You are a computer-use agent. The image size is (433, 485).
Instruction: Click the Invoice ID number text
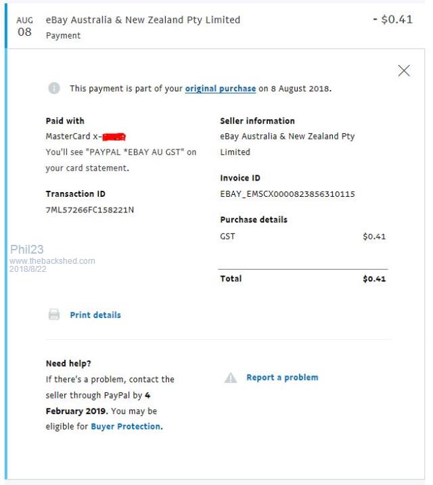[288, 194]
